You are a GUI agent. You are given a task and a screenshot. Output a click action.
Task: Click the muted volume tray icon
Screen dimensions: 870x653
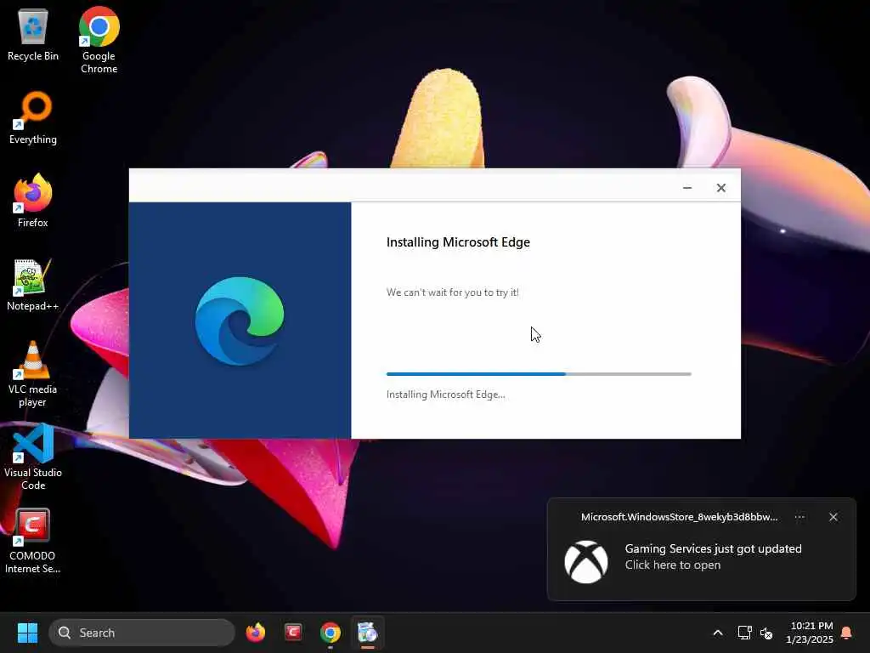coord(766,633)
